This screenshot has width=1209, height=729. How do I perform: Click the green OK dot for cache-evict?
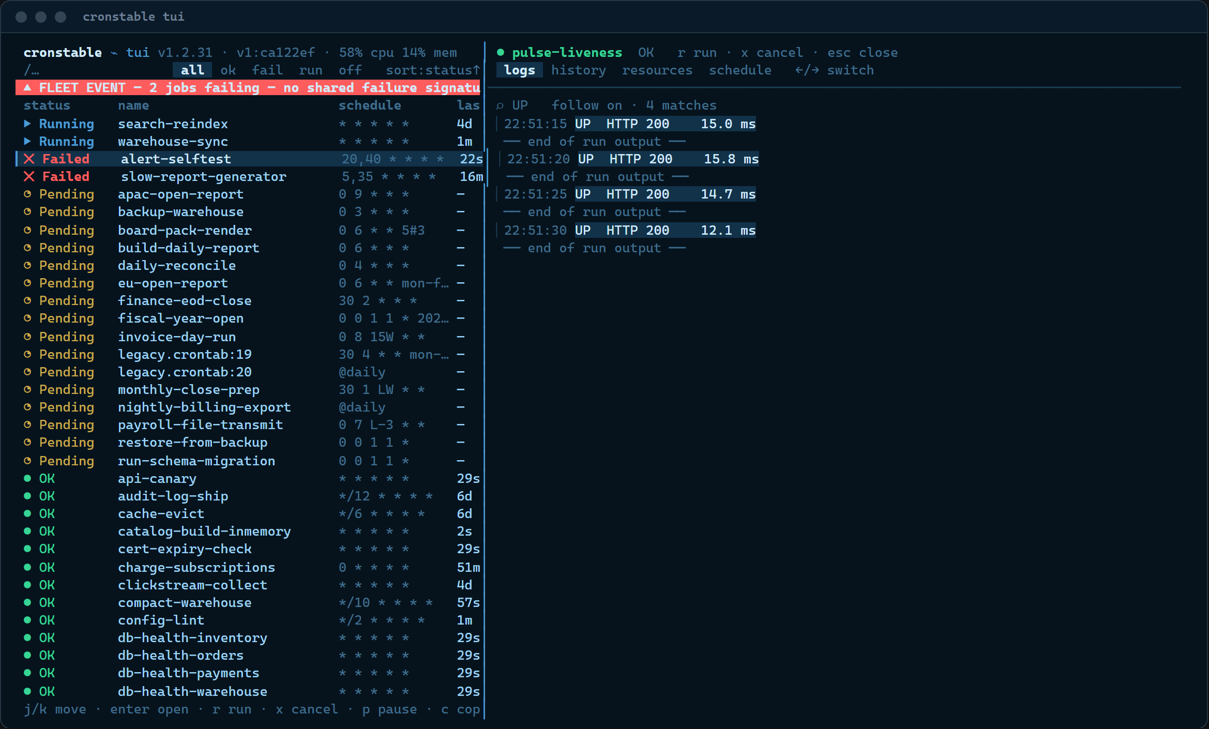[x=27, y=513]
